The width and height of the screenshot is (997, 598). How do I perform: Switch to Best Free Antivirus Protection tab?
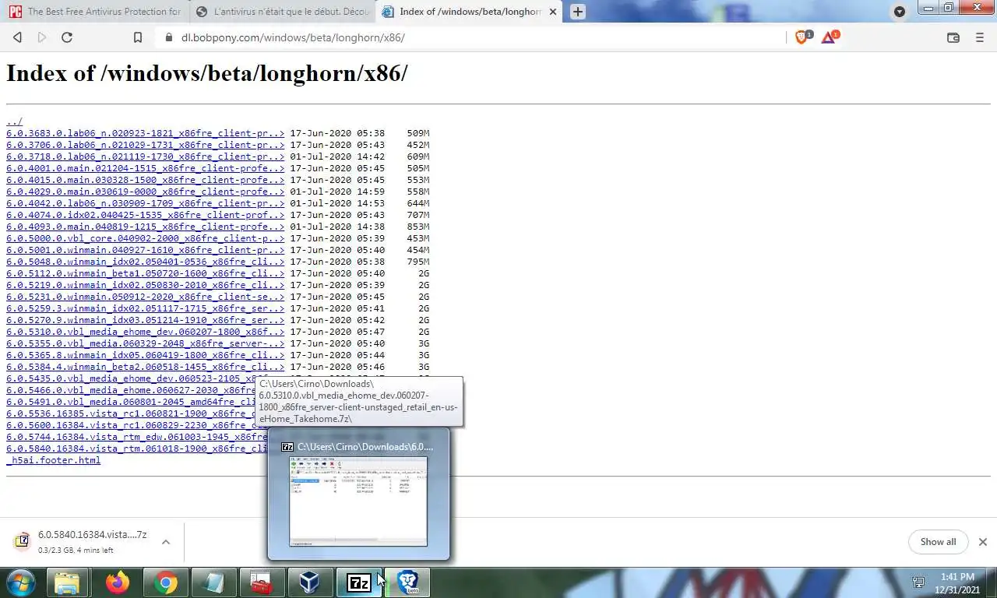coord(95,12)
